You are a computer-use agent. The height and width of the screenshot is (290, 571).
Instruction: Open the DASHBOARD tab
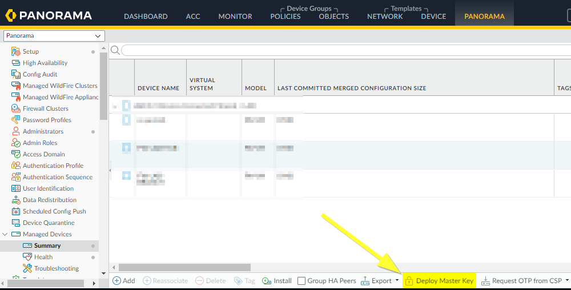pyautogui.click(x=146, y=17)
